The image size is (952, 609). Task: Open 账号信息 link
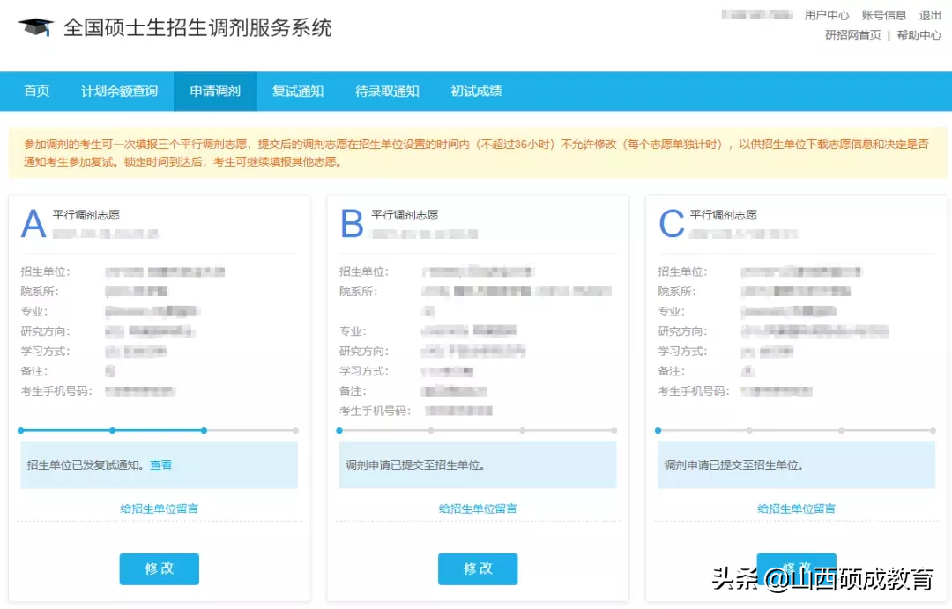tap(883, 15)
